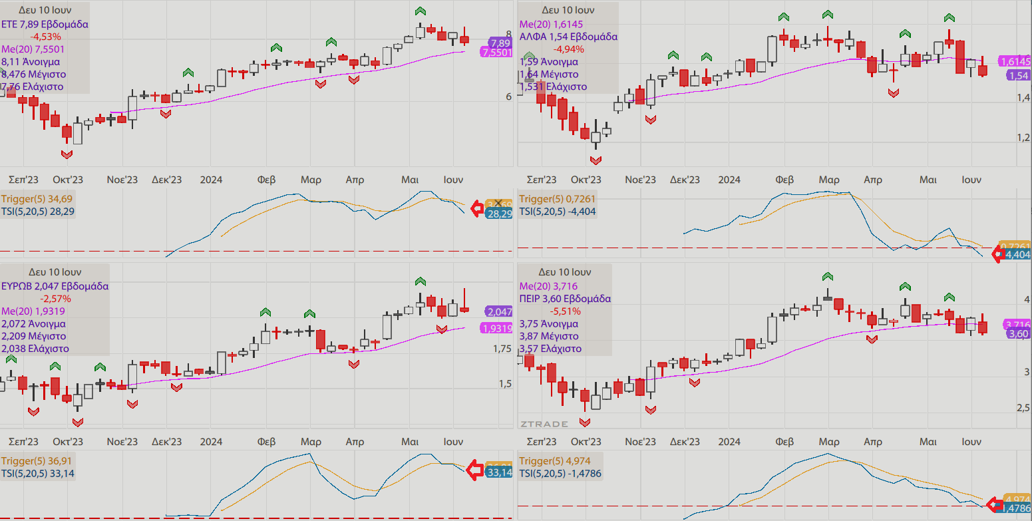The width and height of the screenshot is (1032, 521).
Task: Select the 'TSI(5,20,5) -4,404' indicator label
Action: coord(558,212)
